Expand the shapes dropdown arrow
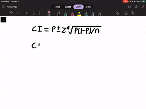Image resolution: width=146 pixels, height=109 pixels. 120,13
